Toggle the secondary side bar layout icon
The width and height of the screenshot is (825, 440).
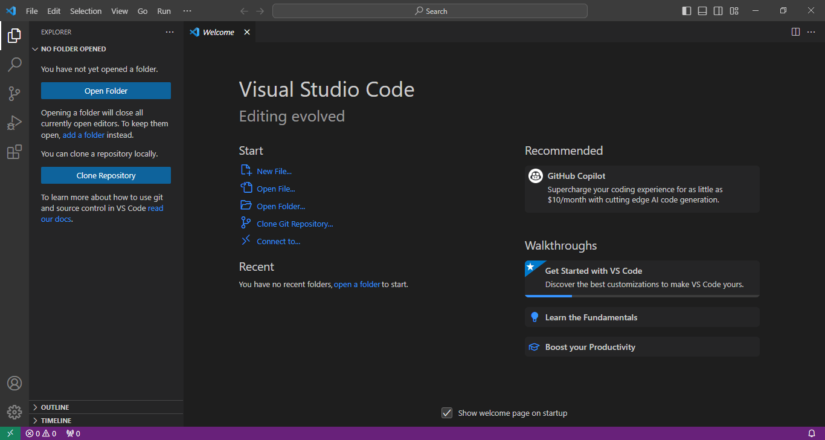718,11
